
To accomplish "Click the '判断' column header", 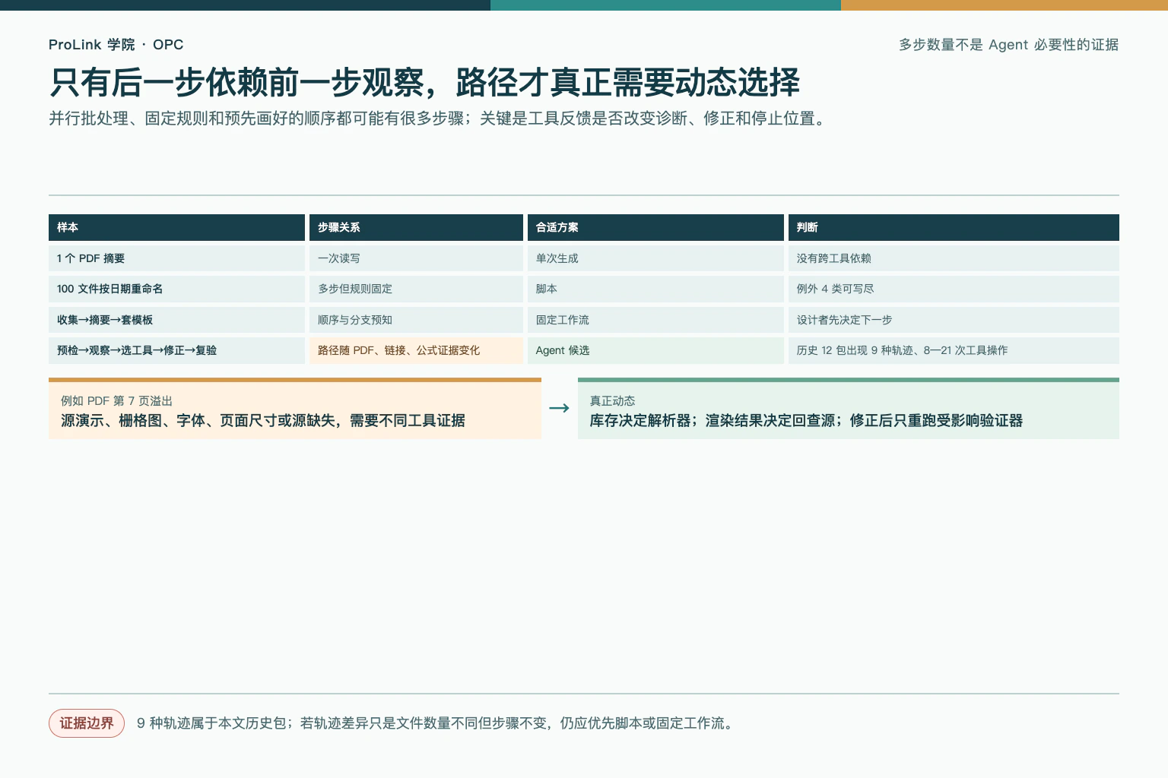I will click(x=954, y=227).
